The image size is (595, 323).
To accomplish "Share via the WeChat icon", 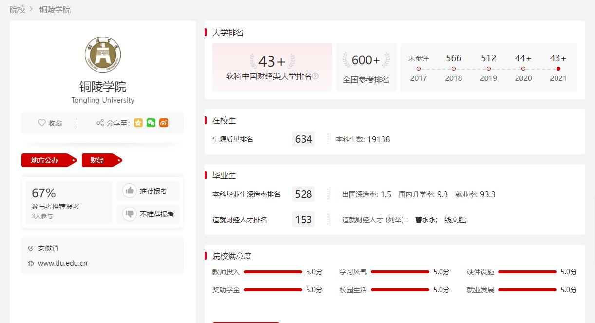I will pyautogui.click(x=151, y=123).
